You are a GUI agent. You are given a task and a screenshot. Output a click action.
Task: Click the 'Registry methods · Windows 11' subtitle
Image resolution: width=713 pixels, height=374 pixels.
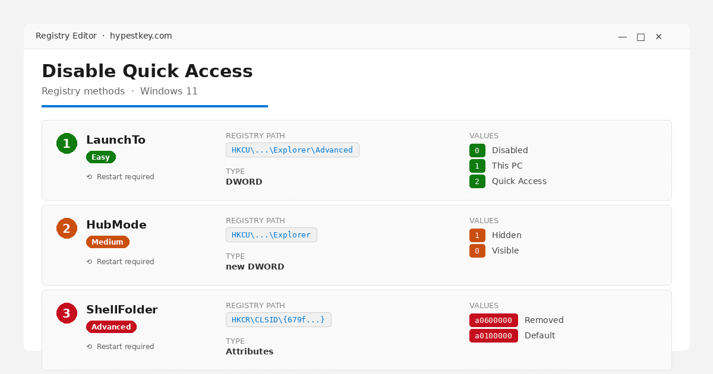119,91
